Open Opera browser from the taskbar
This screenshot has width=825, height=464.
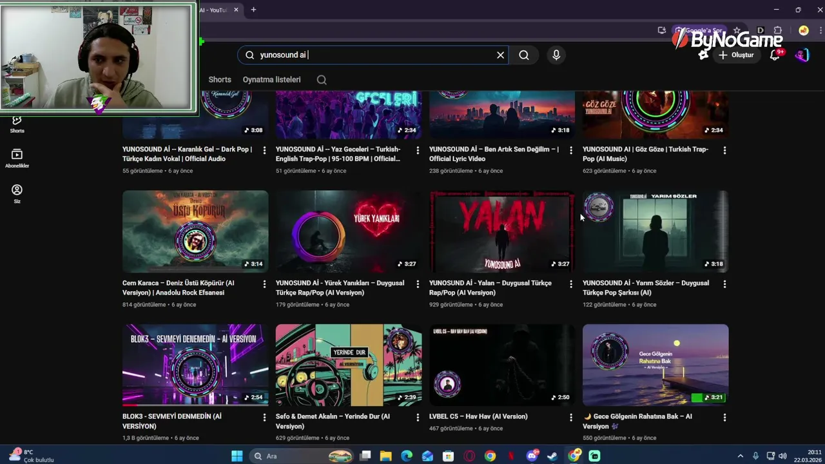(x=469, y=456)
